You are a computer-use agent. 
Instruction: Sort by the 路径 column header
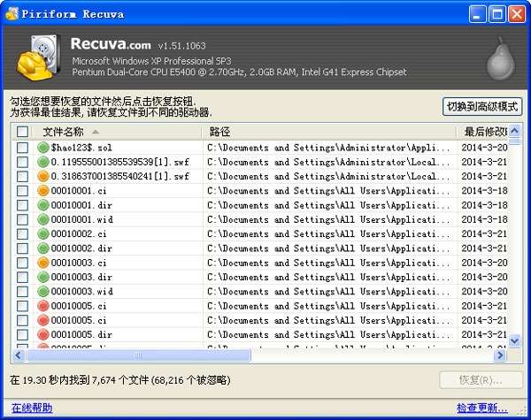pos(329,132)
